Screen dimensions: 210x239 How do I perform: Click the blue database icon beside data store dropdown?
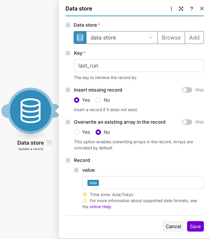click(x=80, y=38)
